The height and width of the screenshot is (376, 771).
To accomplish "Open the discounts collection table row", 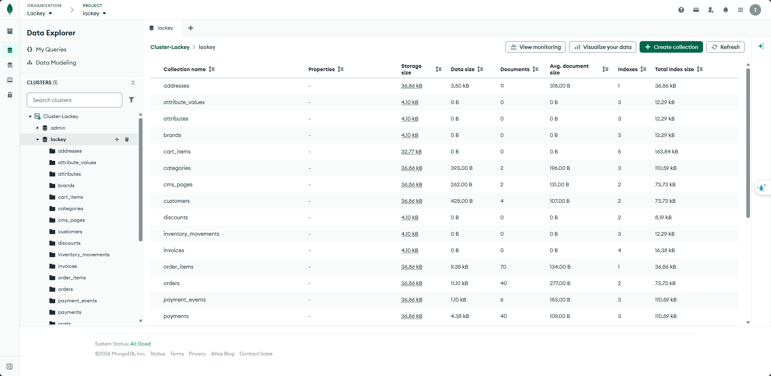I will click(x=444, y=217).
